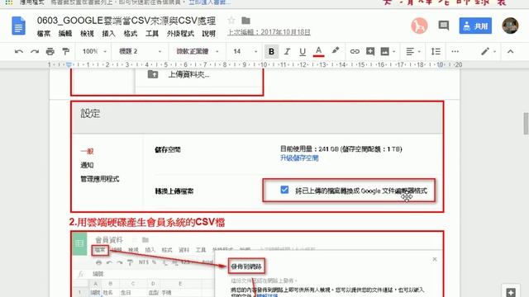Hide the menus with the collapse chevron
The height and width of the screenshot is (297, 529).
coord(510,51)
